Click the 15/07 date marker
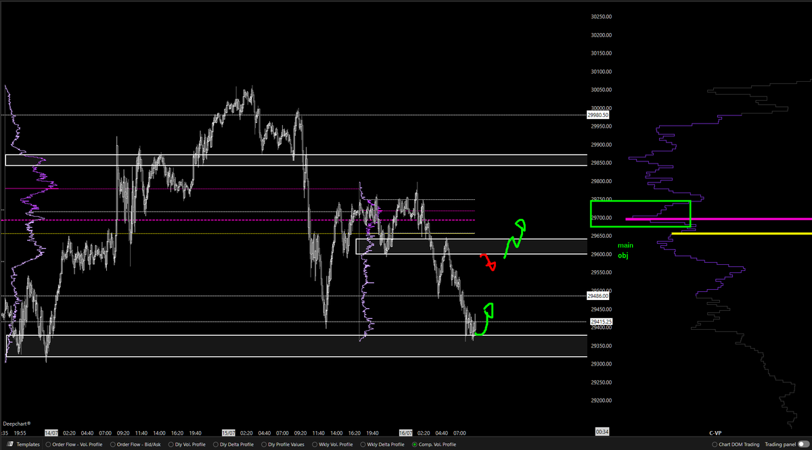 point(229,432)
